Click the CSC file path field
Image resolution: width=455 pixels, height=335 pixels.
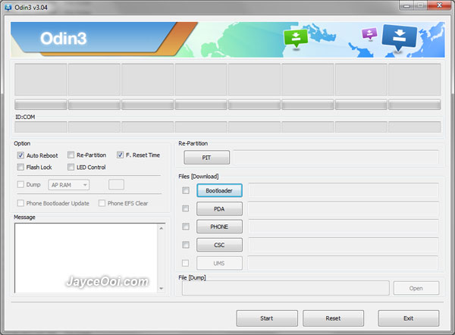click(x=344, y=245)
